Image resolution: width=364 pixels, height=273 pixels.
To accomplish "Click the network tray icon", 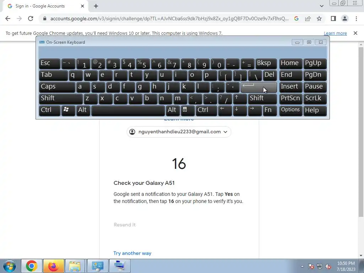I will [320, 267].
